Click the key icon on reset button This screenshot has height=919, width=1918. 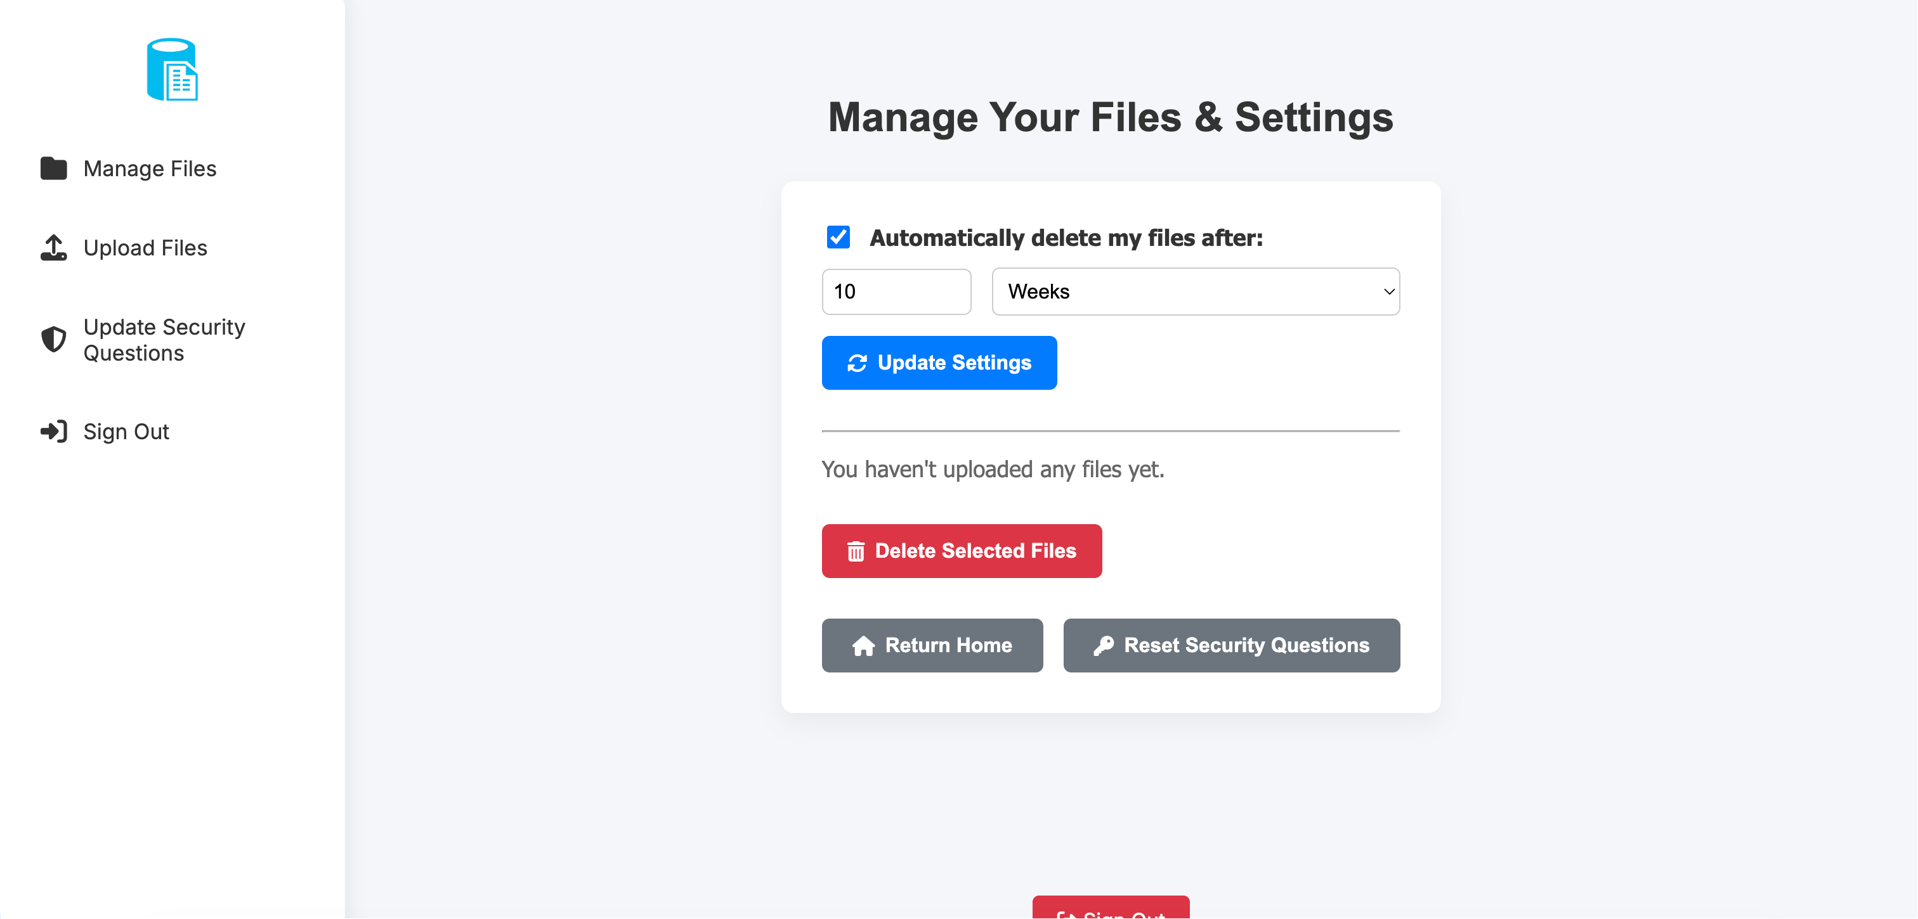1104,646
